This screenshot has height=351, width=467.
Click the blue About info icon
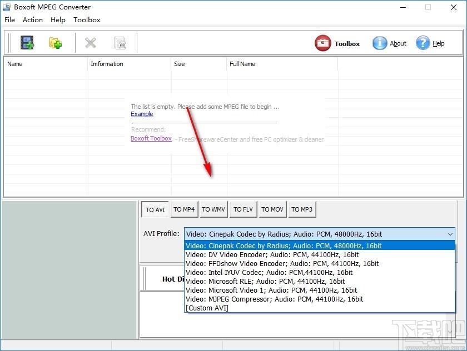(380, 43)
